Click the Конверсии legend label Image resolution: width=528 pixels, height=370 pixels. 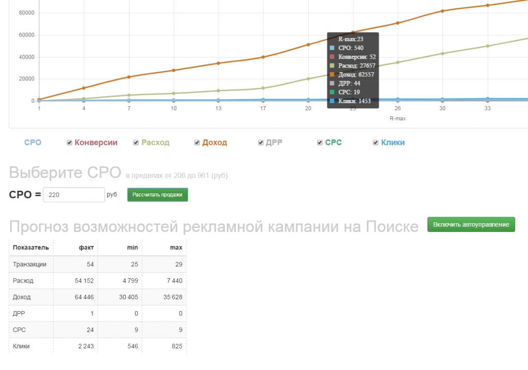tap(96, 142)
